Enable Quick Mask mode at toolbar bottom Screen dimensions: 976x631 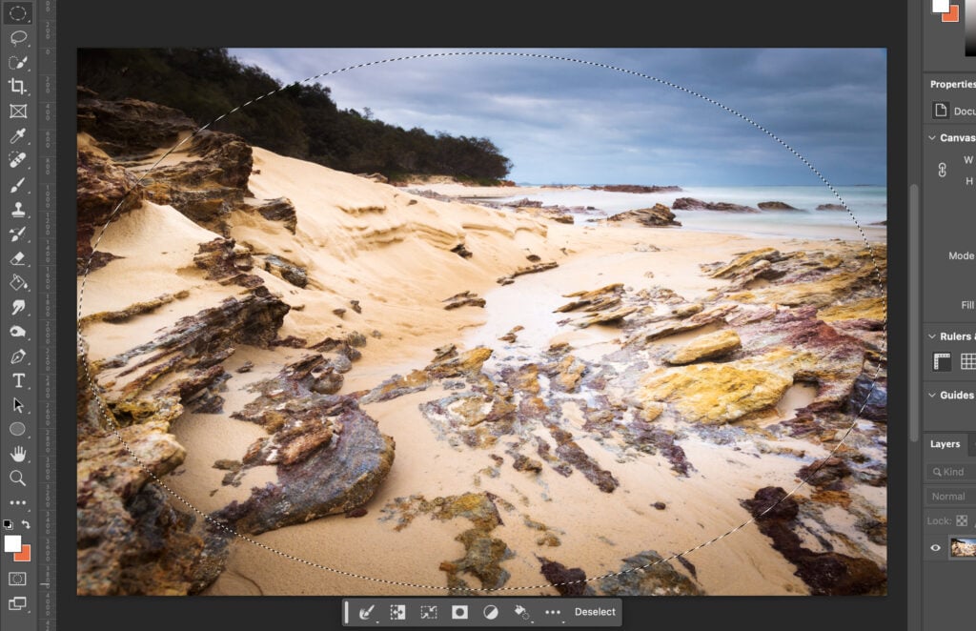point(19,577)
